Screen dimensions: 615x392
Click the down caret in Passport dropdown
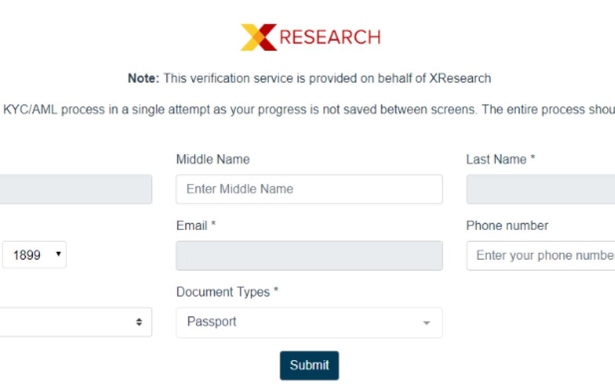(x=426, y=323)
